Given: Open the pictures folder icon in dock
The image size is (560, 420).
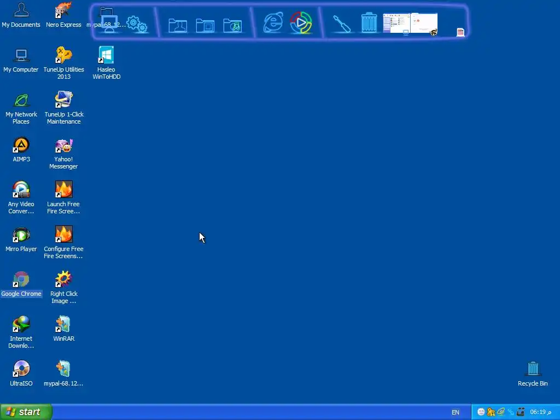Looking at the screenshot, I should pyautogui.click(x=205, y=25).
